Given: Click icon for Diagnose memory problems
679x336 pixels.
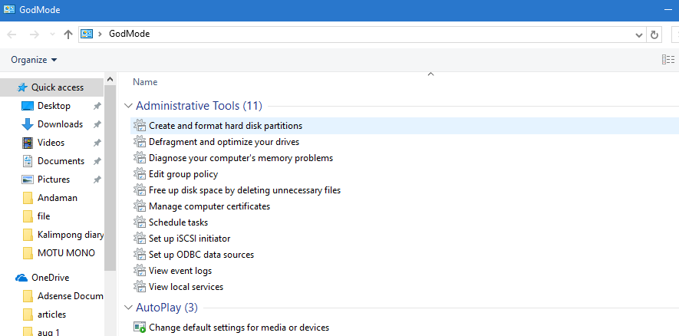Looking at the screenshot, I should (x=140, y=158).
